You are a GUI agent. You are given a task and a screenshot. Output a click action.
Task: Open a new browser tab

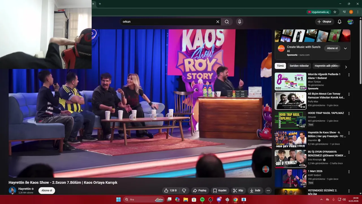(100, 4)
